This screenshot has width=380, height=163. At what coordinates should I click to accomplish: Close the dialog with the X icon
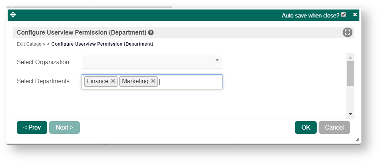[355, 15]
